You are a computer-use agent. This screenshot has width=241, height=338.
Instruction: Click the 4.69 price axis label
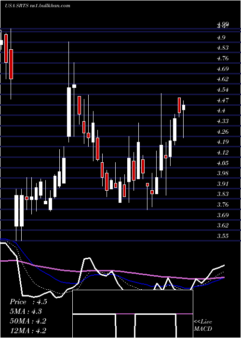(223, 69)
